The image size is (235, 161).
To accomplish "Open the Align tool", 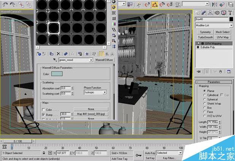I will click(222, 5).
